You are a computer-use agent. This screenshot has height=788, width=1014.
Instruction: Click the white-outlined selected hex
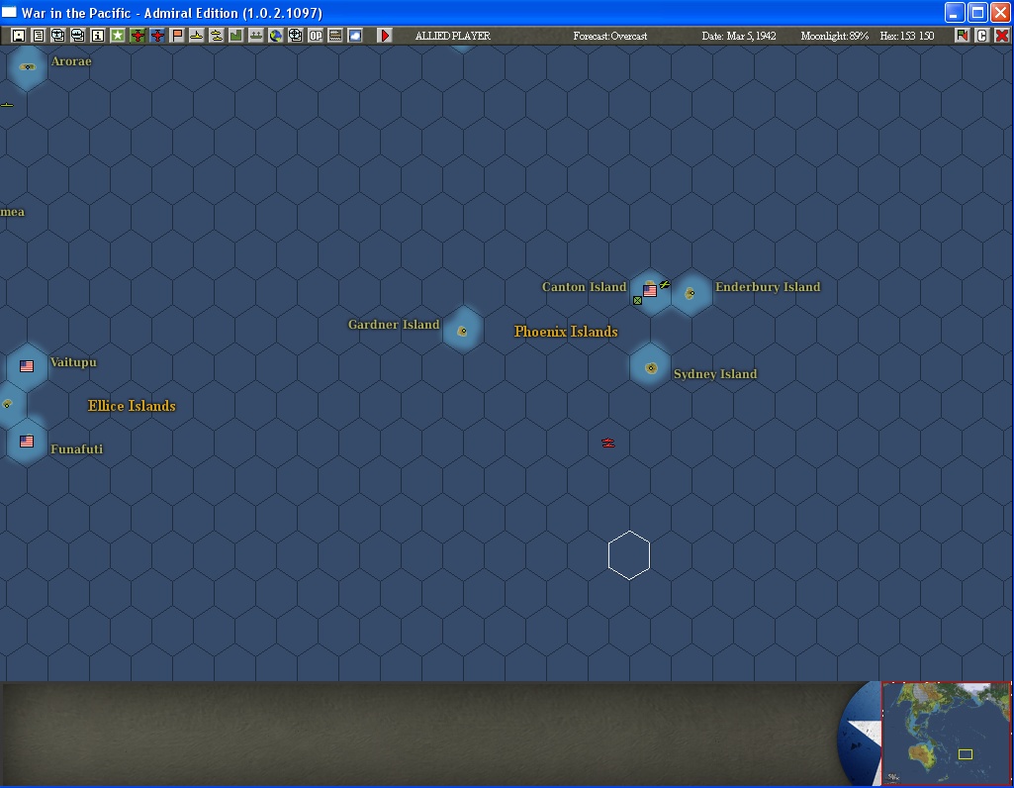(629, 555)
